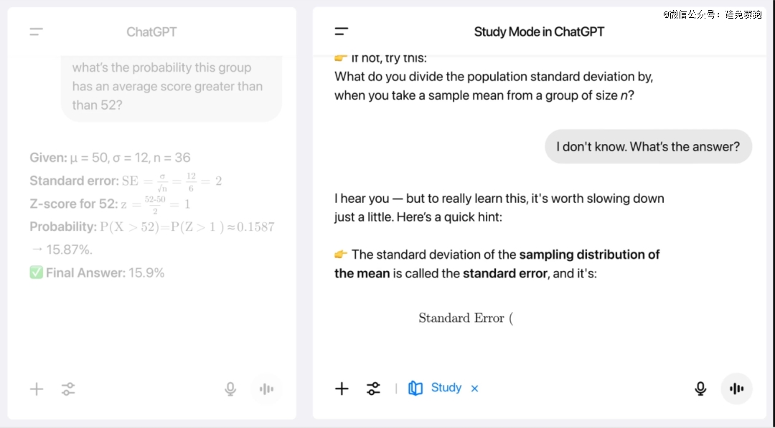Image resolution: width=775 pixels, height=428 pixels.
Task: Toggle the Study book icon chip
Action: pyautogui.click(x=415, y=388)
